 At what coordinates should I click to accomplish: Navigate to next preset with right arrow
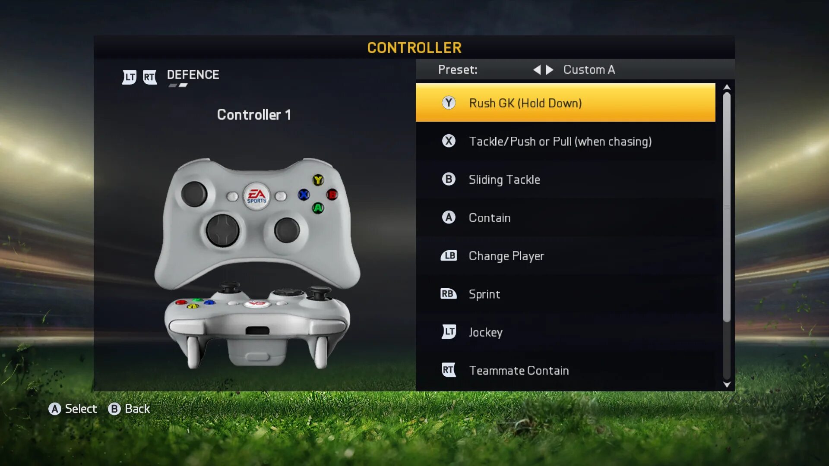click(x=550, y=69)
